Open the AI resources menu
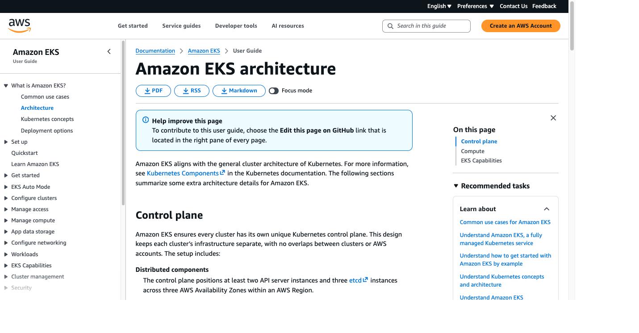Viewport: 639px width, 333px height. pyautogui.click(x=288, y=26)
